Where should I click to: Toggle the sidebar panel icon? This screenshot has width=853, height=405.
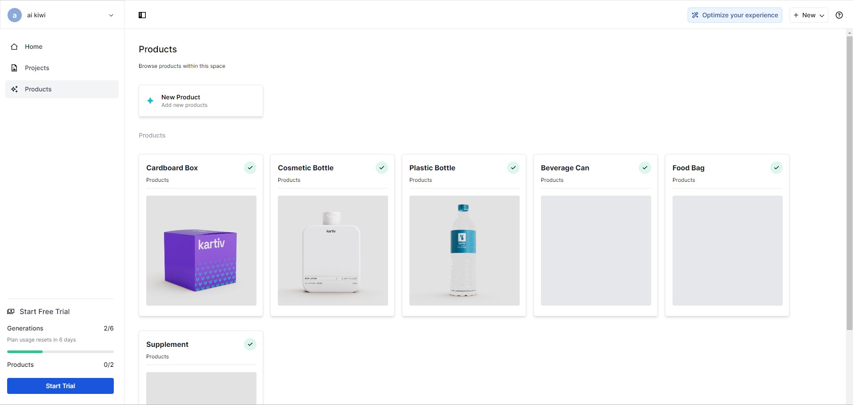[142, 15]
